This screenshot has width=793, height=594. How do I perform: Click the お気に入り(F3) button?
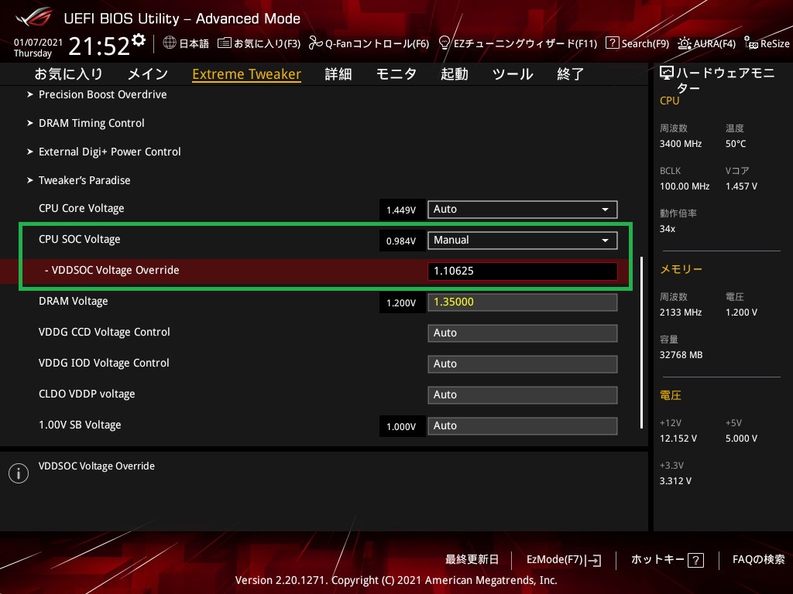click(259, 43)
